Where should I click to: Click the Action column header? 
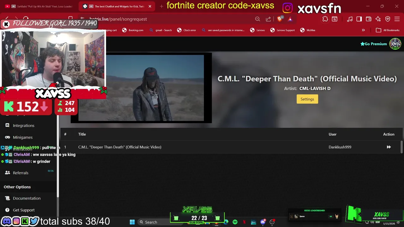[x=389, y=134]
